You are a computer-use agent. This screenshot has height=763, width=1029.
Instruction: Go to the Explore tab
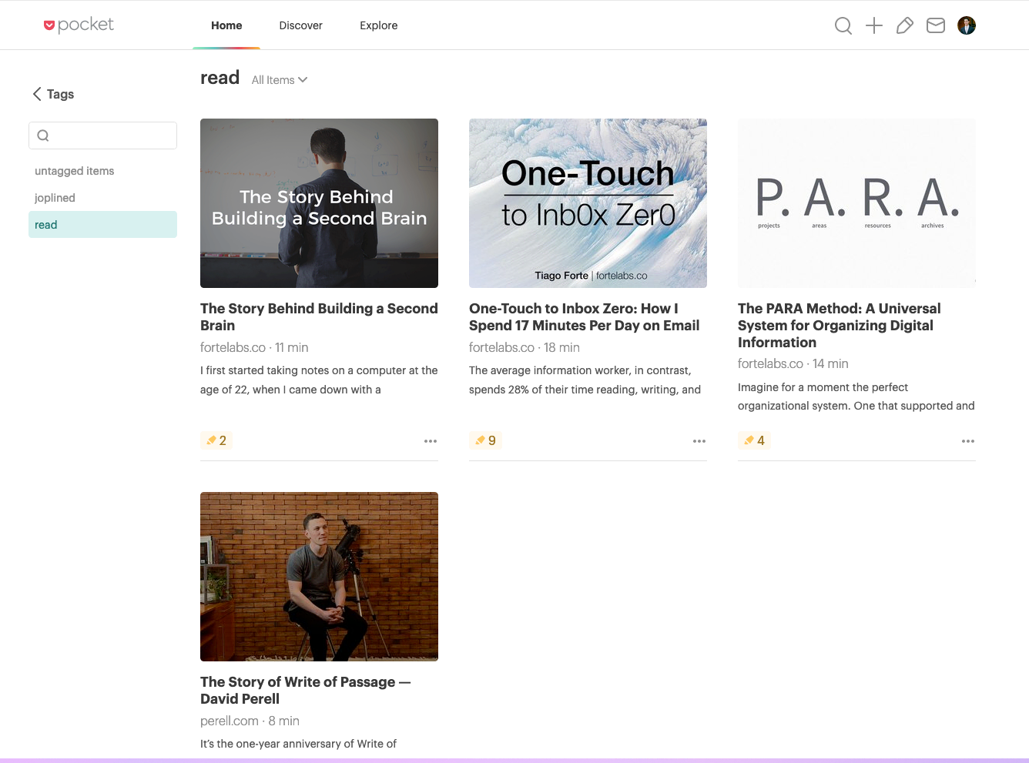point(379,25)
